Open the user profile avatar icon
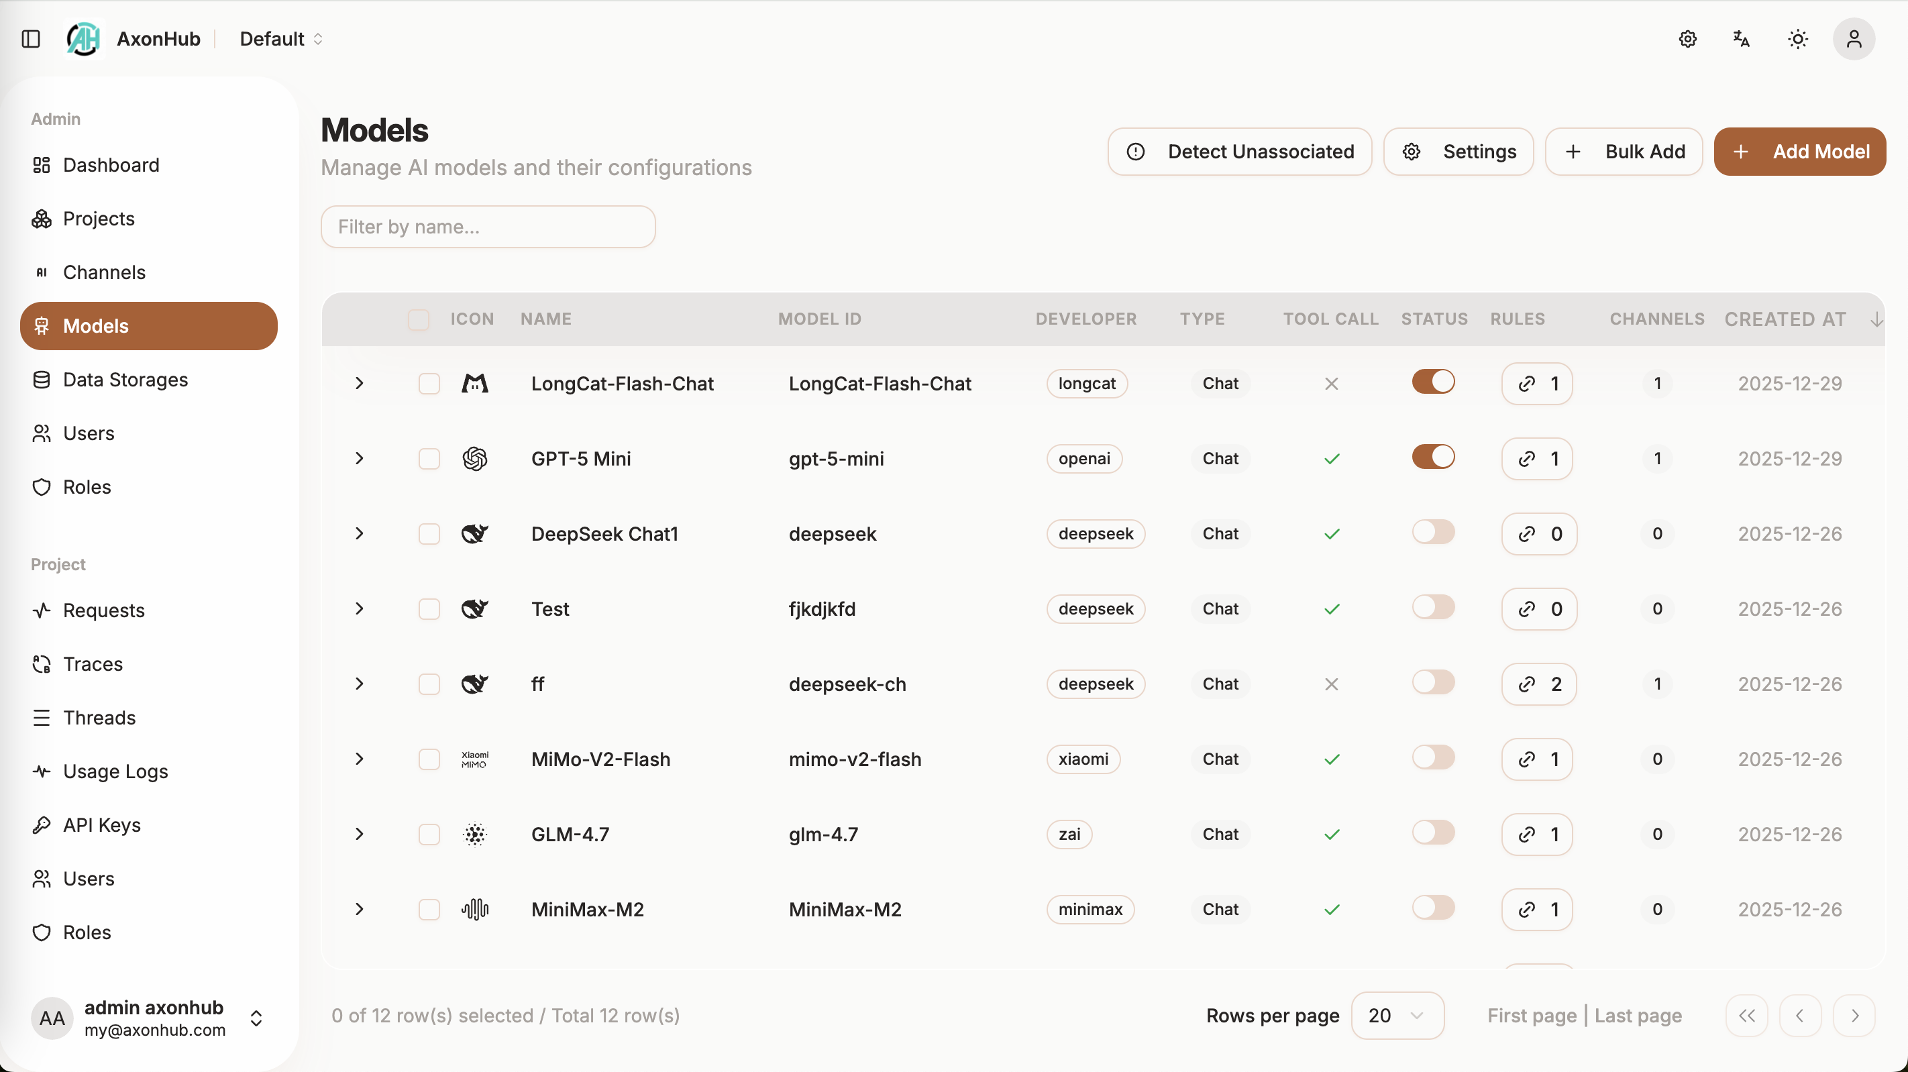This screenshot has width=1908, height=1072. pyautogui.click(x=1853, y=38)
